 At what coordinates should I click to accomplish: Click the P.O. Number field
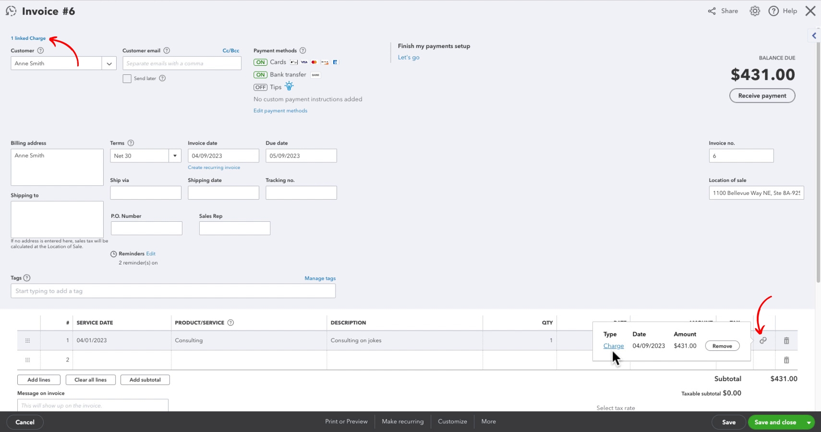pos(146,228)
